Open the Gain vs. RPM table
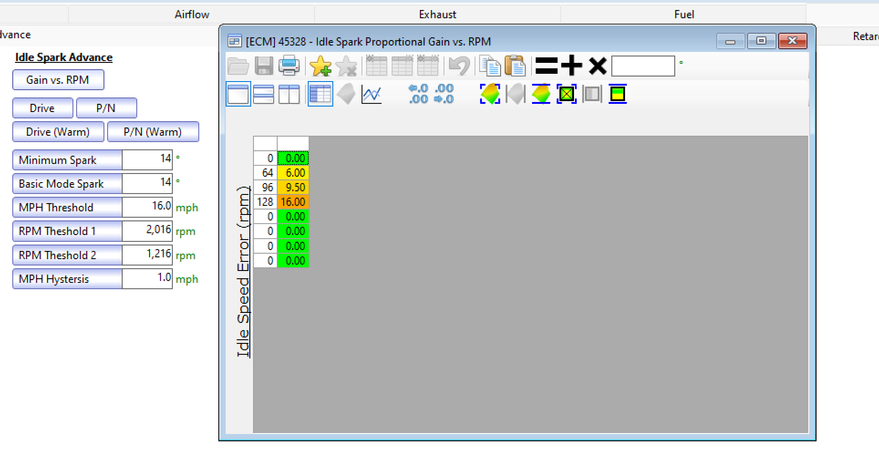The height and width of the screenshot is (470, 879). point(58,80)
